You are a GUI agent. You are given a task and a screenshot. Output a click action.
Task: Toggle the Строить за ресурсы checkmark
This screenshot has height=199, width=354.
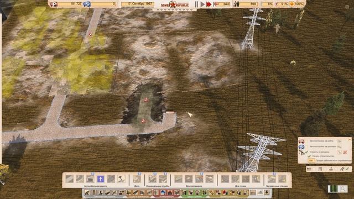306,152
